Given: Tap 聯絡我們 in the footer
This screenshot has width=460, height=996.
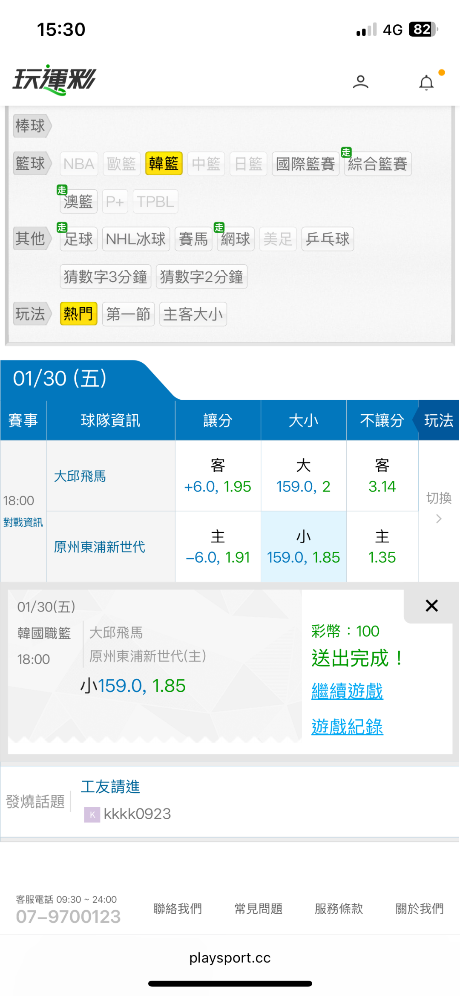Looking at the screenshot, I should (177, 909).
